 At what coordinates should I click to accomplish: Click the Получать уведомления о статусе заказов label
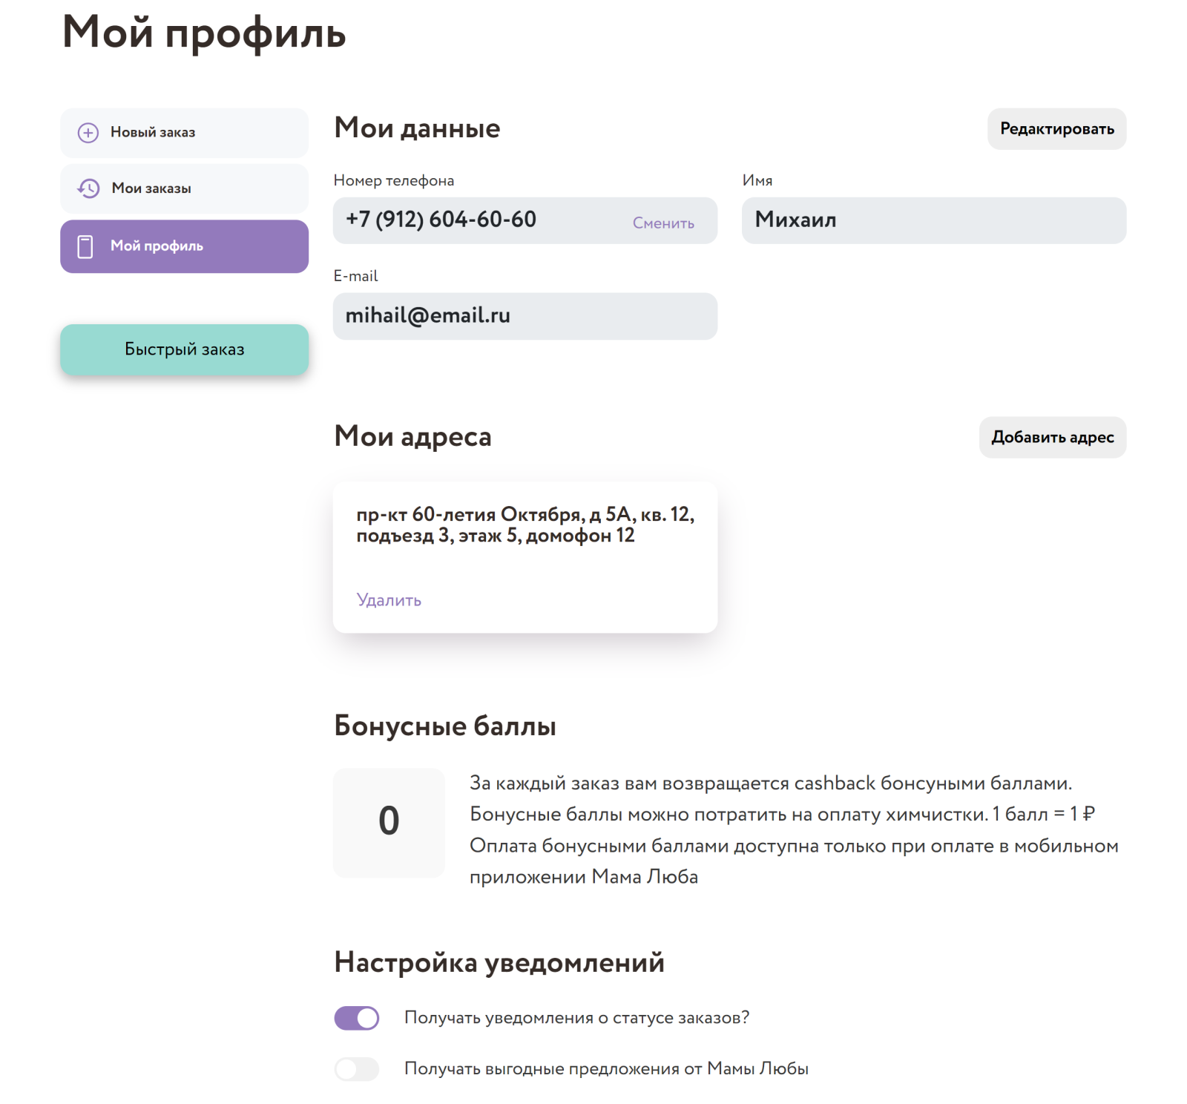576,1018
